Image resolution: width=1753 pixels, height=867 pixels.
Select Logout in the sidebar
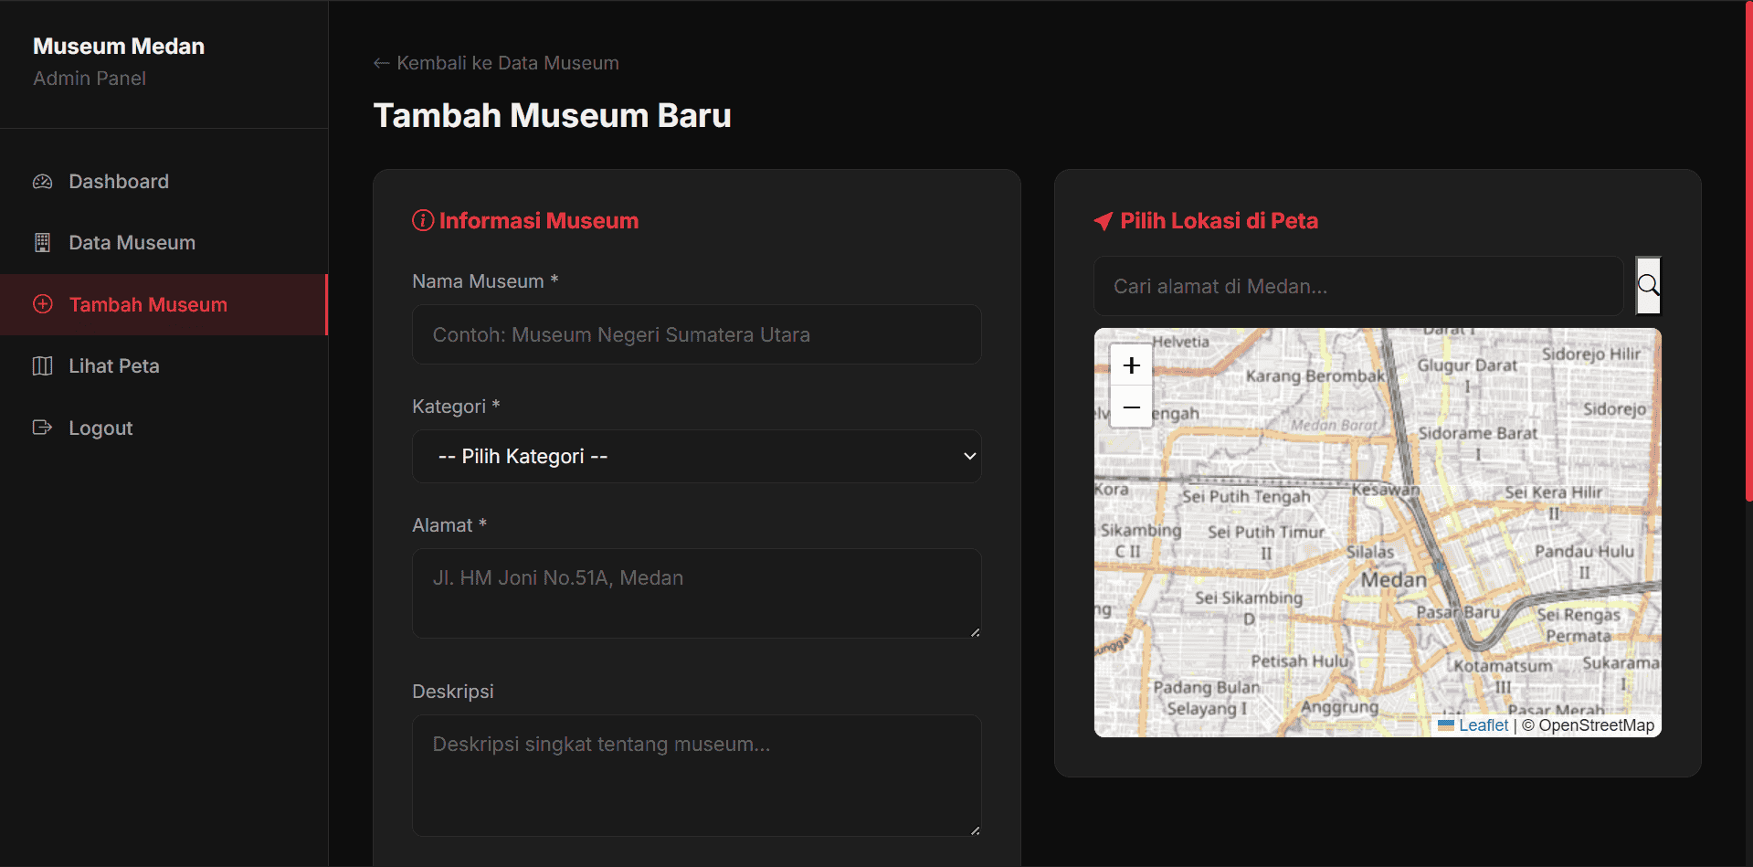164,428
